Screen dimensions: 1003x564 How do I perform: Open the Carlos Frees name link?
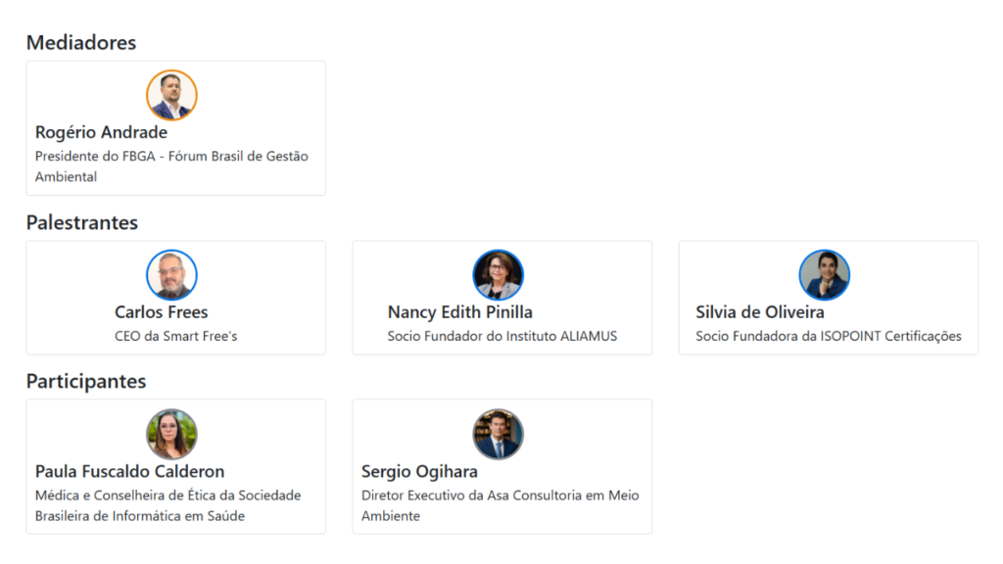162,312
